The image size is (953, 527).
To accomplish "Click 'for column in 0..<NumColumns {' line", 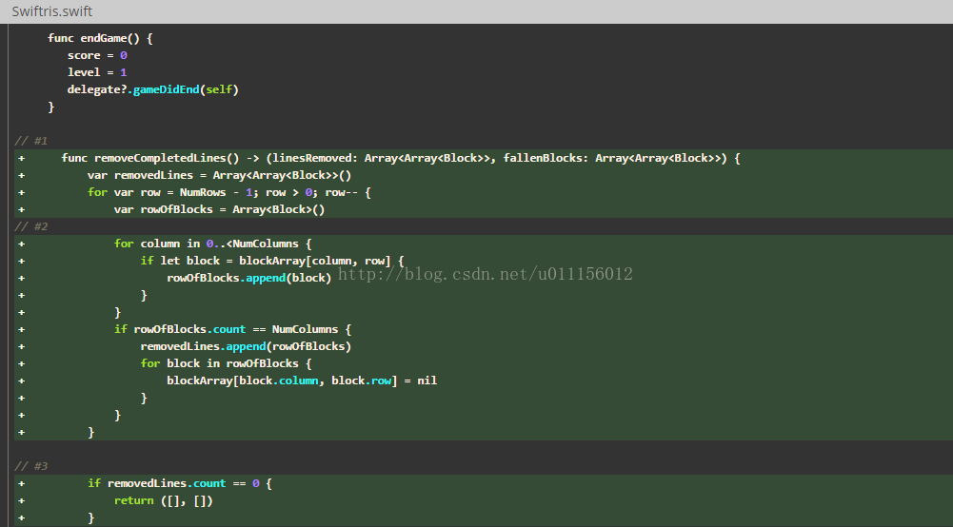I will tap(212, 244).
